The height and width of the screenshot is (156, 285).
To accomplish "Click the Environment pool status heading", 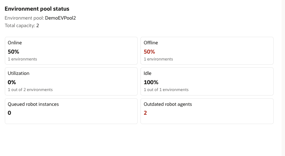I will pyautogui.click(x=37, y=9).
